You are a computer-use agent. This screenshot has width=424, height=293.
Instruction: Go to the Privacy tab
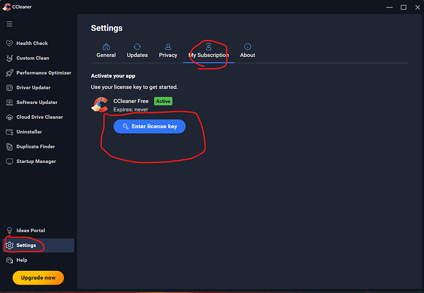[168, 50]
